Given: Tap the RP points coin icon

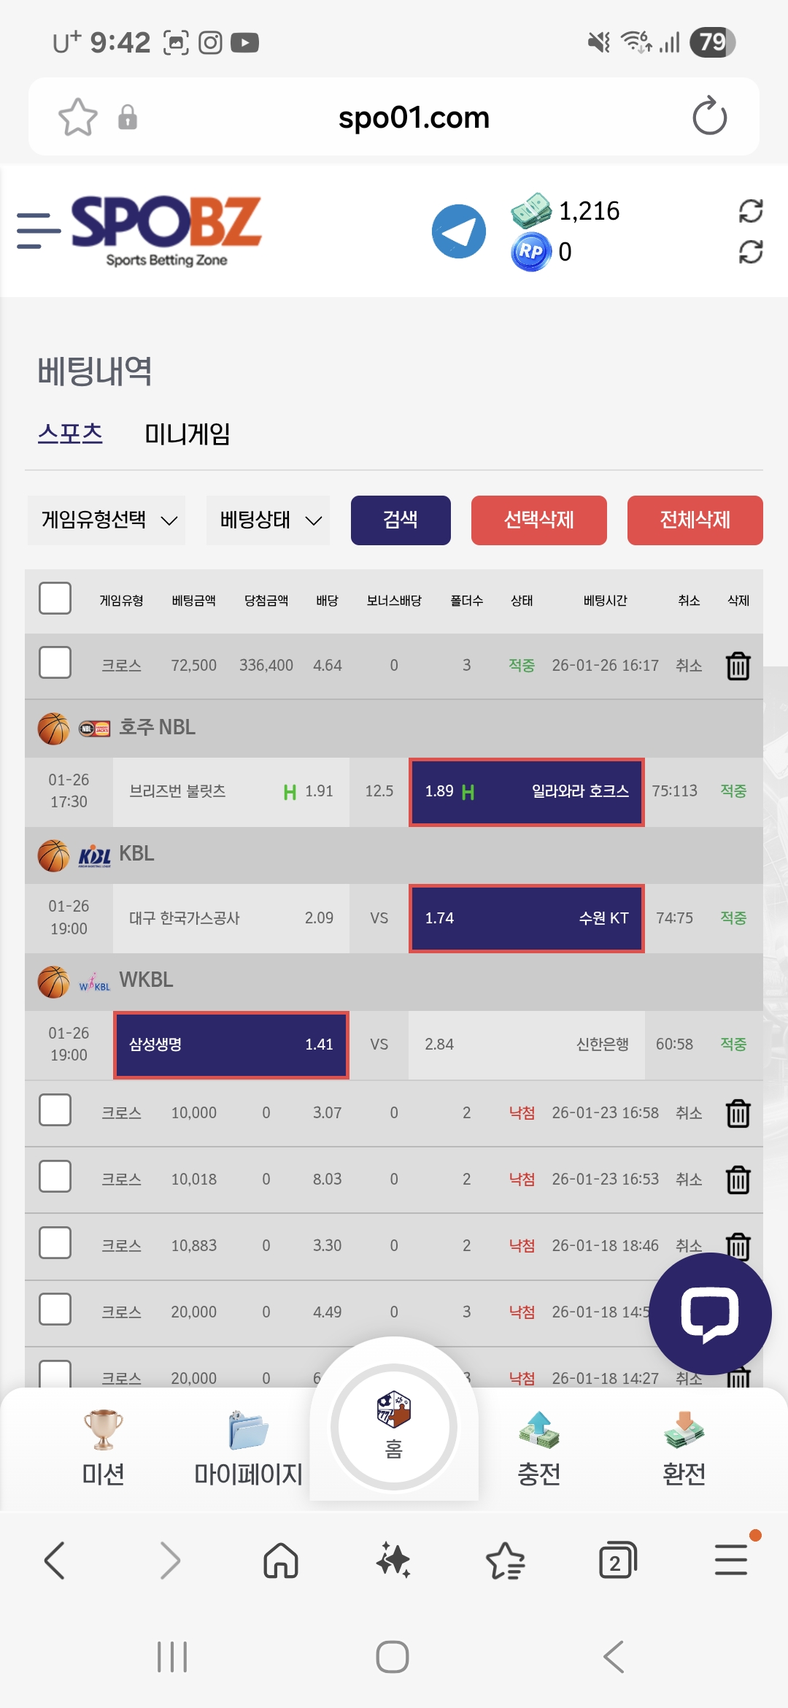Looking at the screenshot, I should [530, 251].
